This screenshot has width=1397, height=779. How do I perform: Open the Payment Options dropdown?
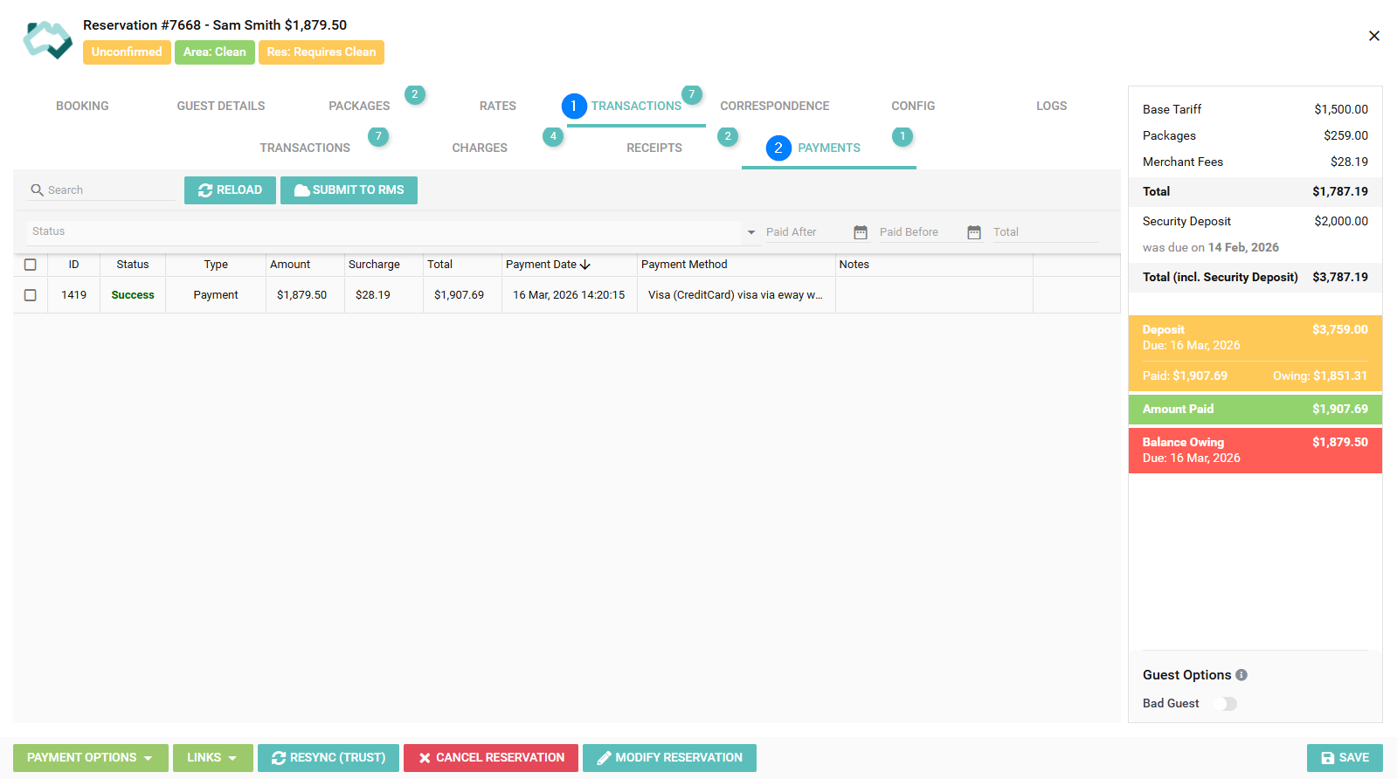[90, 758]
